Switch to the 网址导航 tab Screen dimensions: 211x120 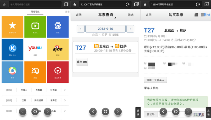[x=35, y=12]
